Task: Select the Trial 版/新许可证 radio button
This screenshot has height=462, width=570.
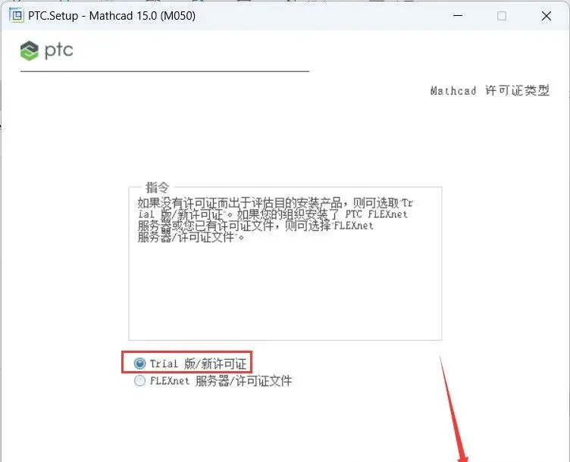Action: tap(139, 364)
